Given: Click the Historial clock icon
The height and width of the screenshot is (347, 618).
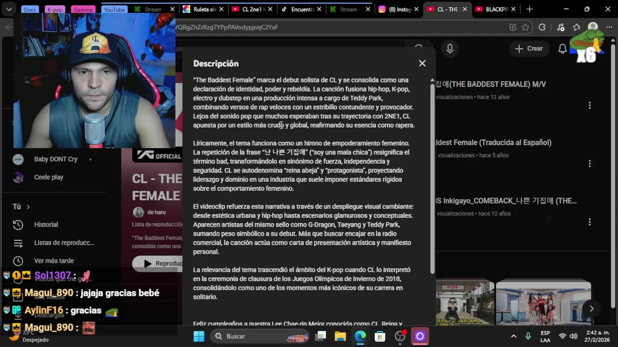Looking at the screenshot, I should coord(18,225).
